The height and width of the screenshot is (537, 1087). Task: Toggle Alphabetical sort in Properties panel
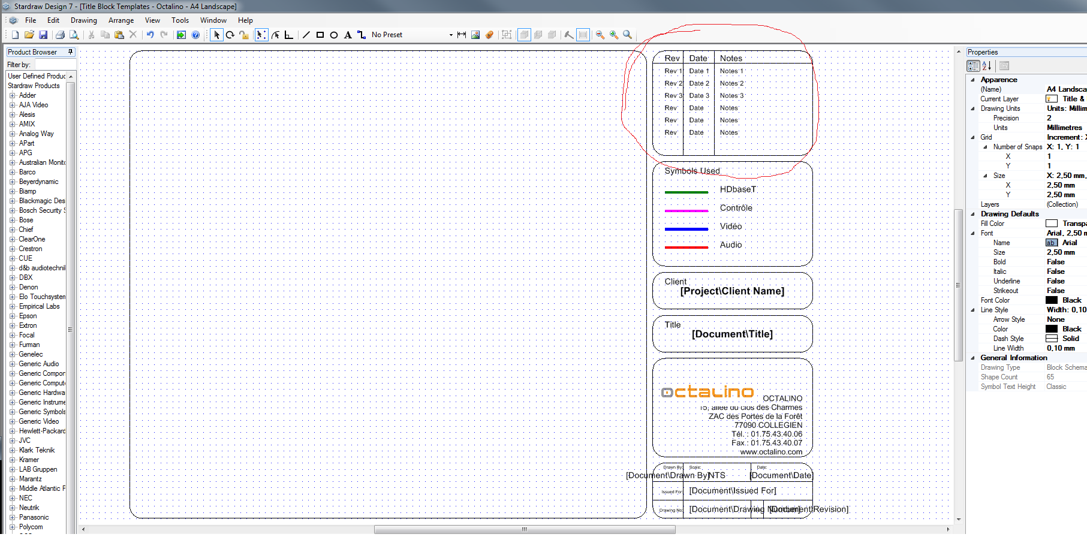tap(987, 66)
